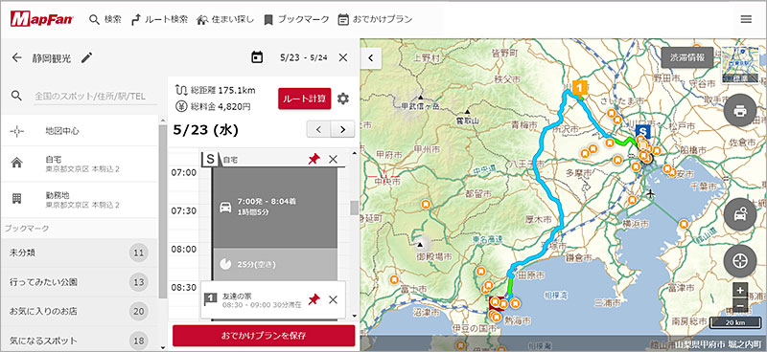Toggle the pin on 友達の家 stop
The image size is (767, 352).
pos(314,299)
